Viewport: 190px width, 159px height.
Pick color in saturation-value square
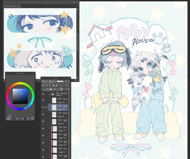[x=20, y=96]
